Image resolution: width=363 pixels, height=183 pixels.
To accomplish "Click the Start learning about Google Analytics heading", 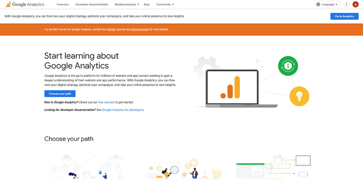I will click(81, 61).
